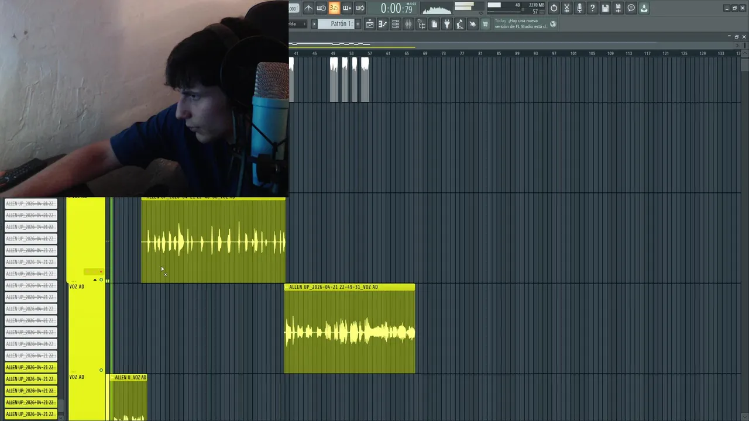This screenshot has width=749, height=421.
Task: Open the Browser tree icon
Action: [421, 24]
